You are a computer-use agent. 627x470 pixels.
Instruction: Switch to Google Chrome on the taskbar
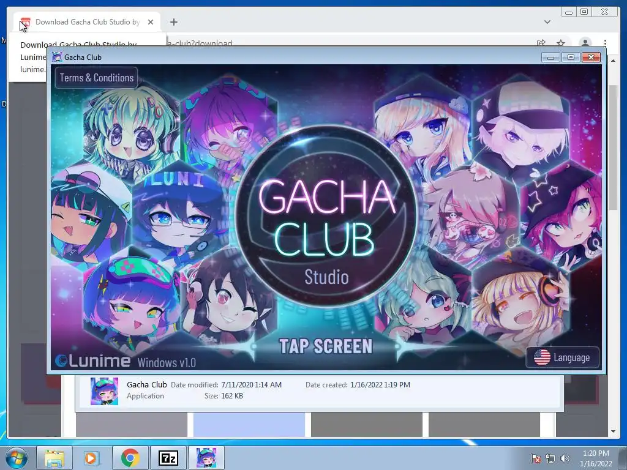pos(130,458)
